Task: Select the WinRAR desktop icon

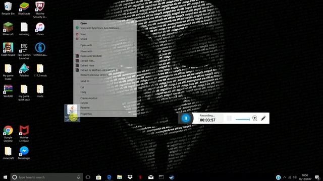Action: (x=8, y=91)
